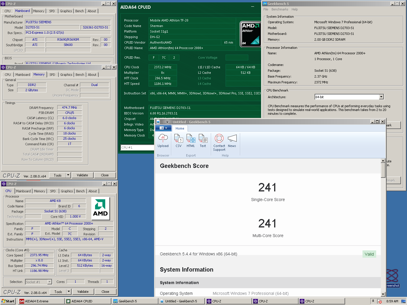Image resolution: width=407 pixels, height=305 pixels.
Task: Click the Geekbench results vertical scrollbar thumb
Action: tap(383, 171)
